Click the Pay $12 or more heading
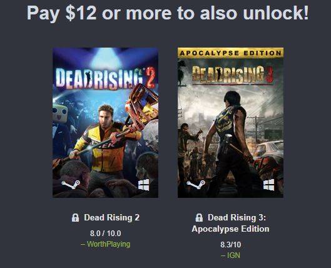331x268 pixels. [168, 13]
